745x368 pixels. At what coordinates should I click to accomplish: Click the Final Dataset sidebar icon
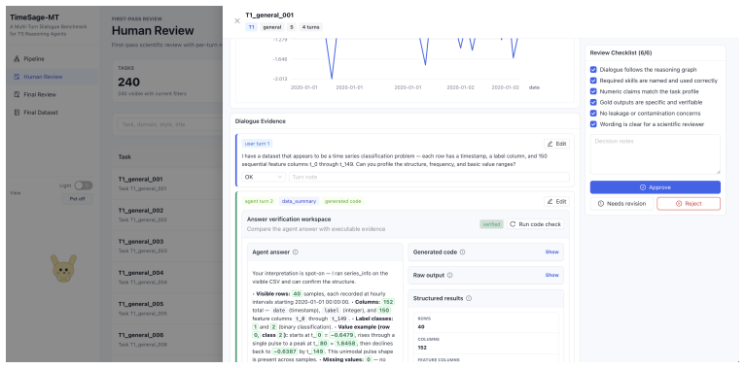[18, 113]
